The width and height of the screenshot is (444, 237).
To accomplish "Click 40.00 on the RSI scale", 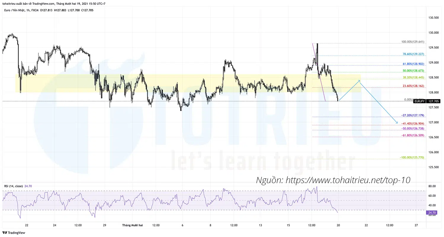I will click(x=432, y=205).
